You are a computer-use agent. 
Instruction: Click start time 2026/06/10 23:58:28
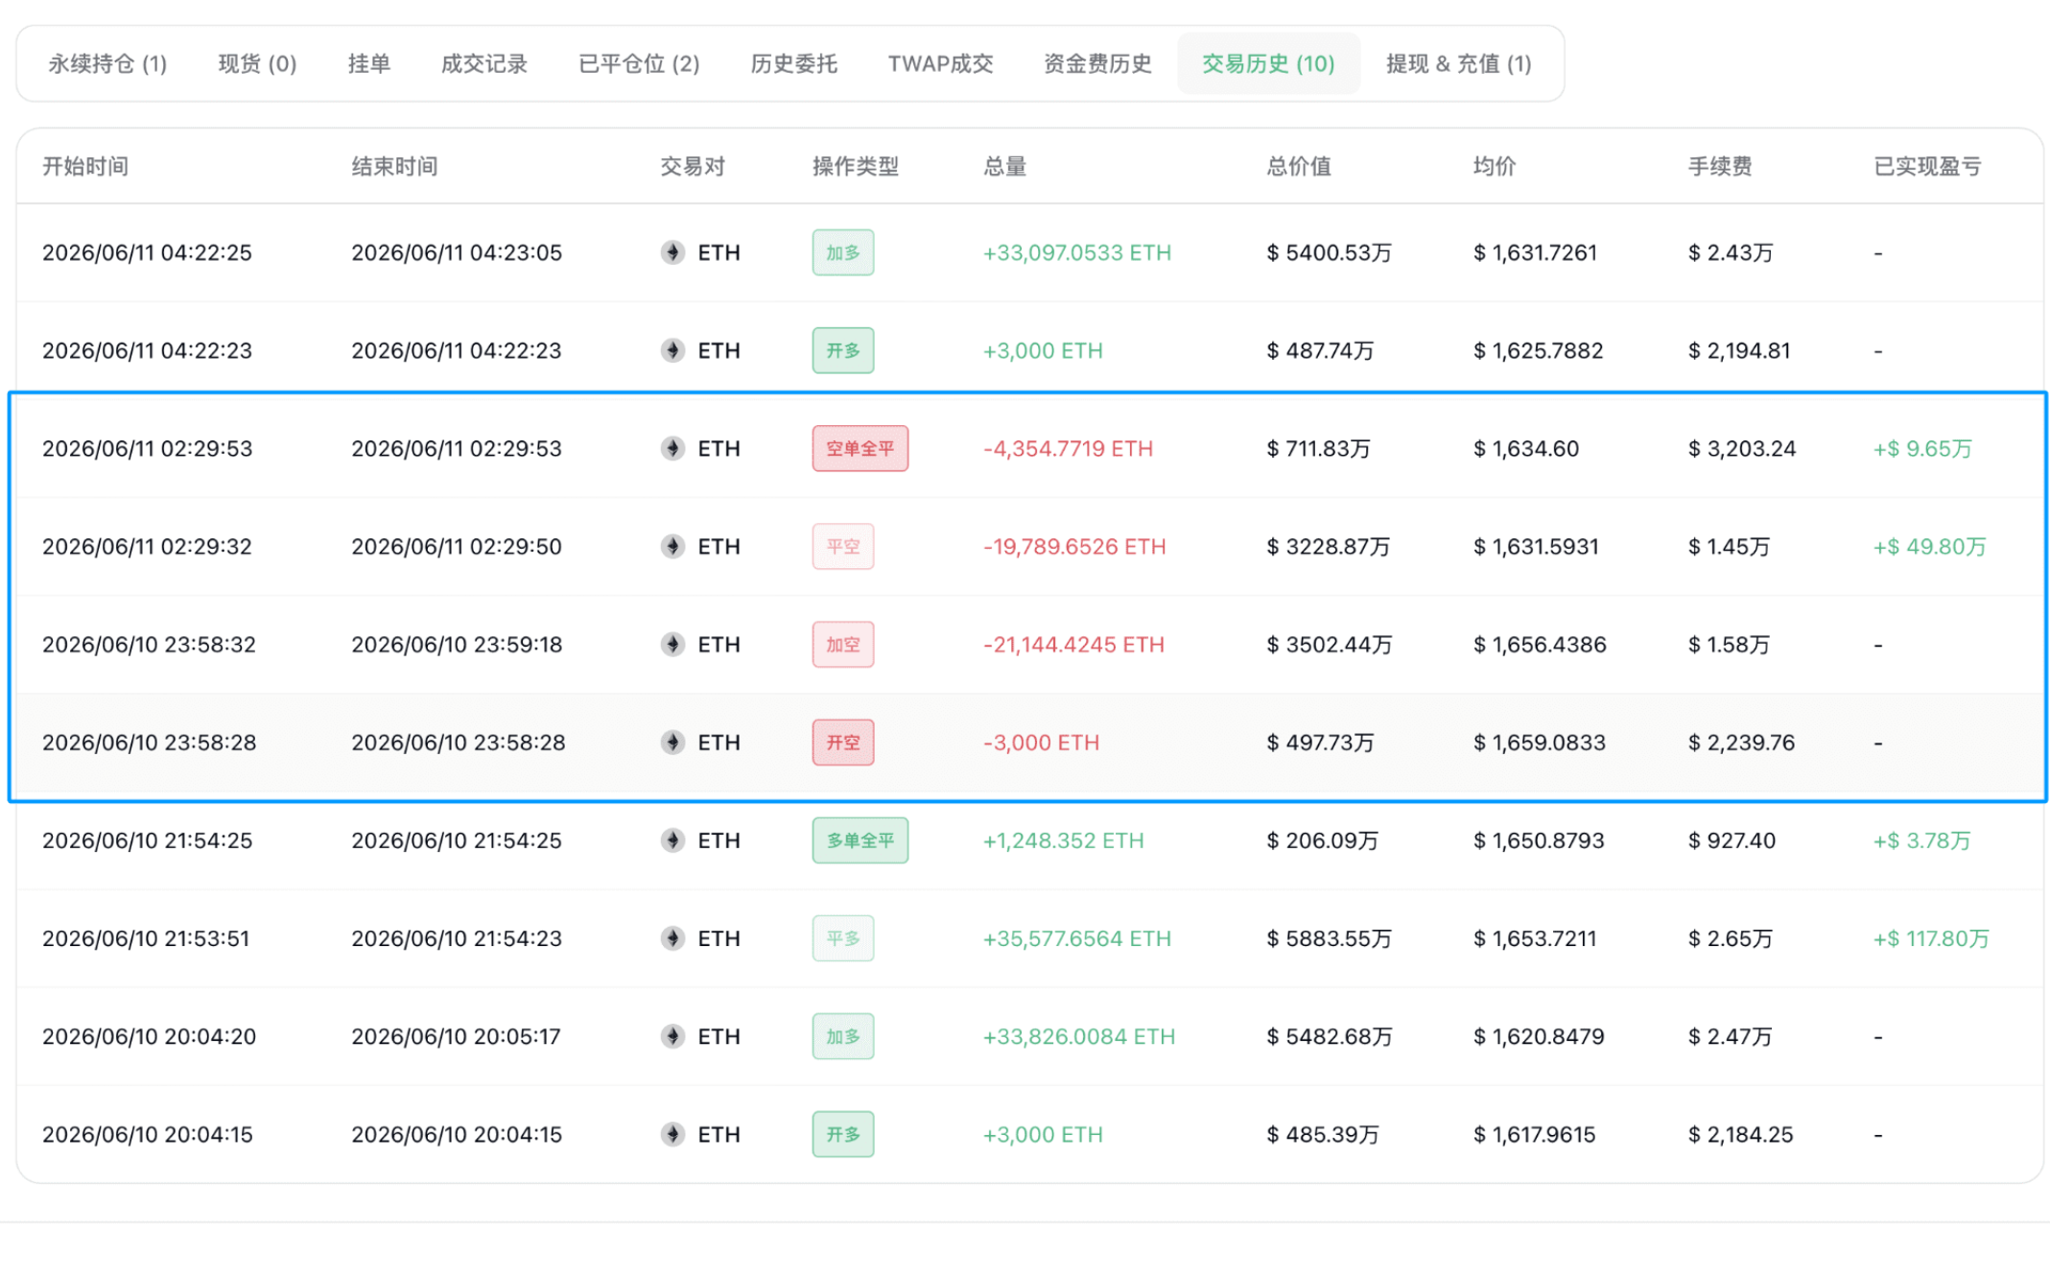coord(149,742)
